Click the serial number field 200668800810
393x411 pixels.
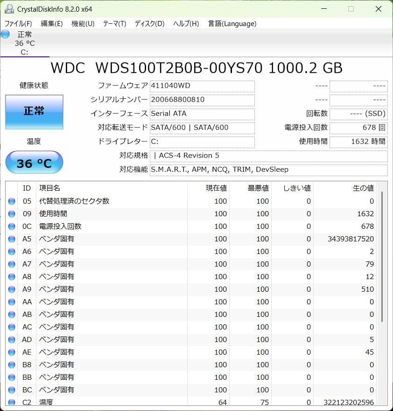point(202,100)
